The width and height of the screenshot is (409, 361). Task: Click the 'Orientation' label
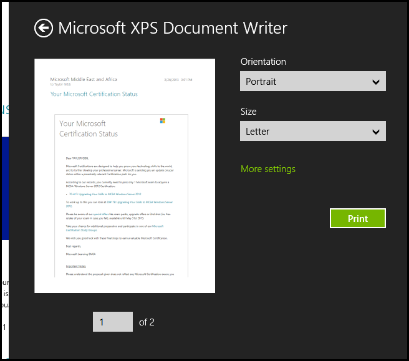(x=263, y=62)
